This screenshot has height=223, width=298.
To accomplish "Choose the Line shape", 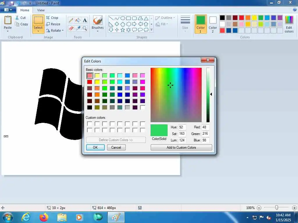I will [x=111, y=18].
